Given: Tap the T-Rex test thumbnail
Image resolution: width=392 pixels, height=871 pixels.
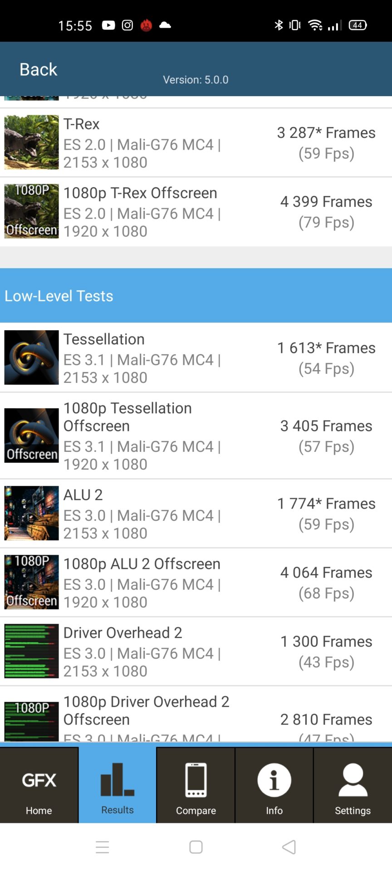Looking at the screenshot, I should tap(31, 142).
